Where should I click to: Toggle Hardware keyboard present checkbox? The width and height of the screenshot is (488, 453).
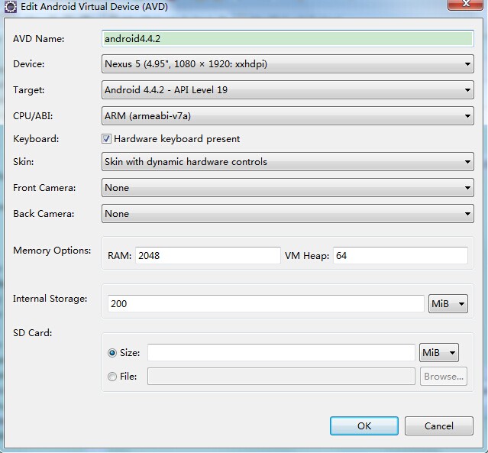click(106, 139)
